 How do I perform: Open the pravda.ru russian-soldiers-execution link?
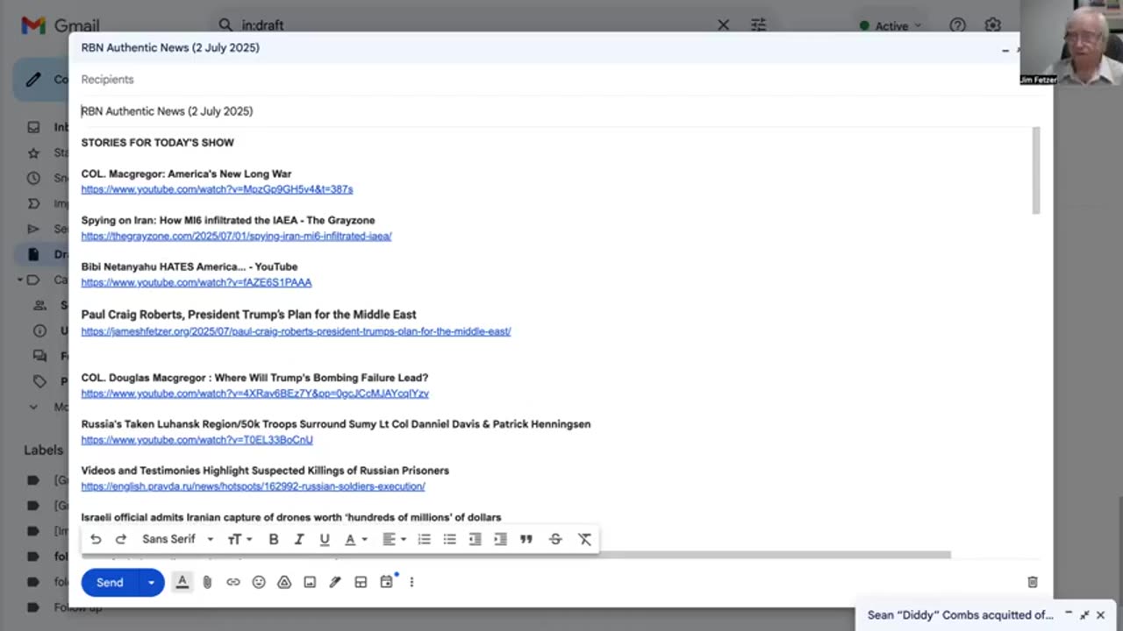(x=253, y=486)
